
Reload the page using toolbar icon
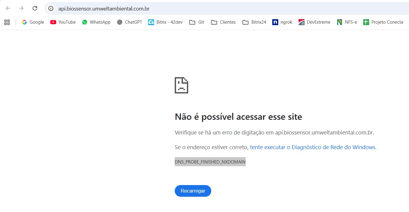[x=35, y=8]
